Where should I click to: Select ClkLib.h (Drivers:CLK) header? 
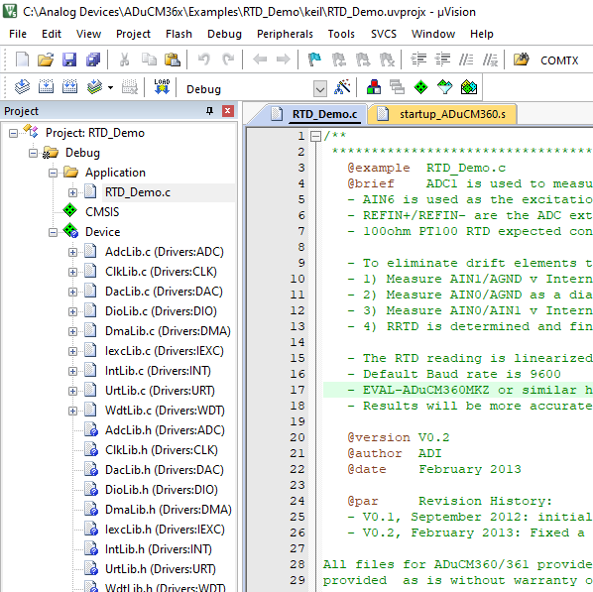tap(162, 450)
